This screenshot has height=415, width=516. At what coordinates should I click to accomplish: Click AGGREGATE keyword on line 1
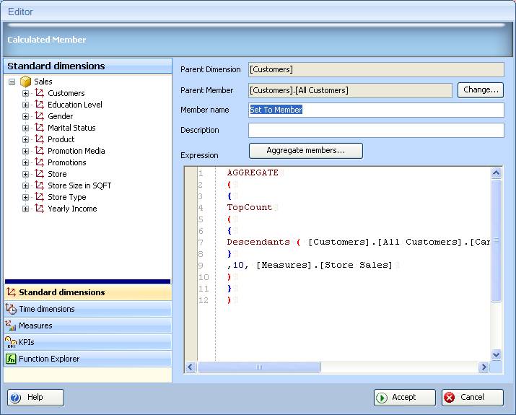pyautogui.click(x=253, y=172)
